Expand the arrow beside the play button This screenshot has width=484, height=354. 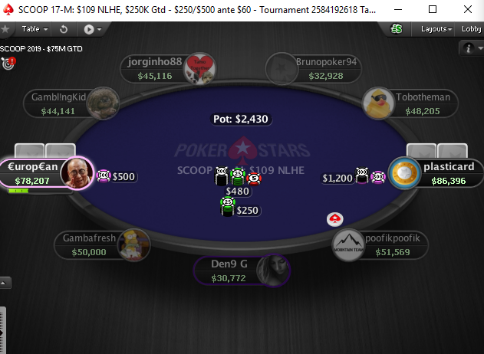coord(99,30)
